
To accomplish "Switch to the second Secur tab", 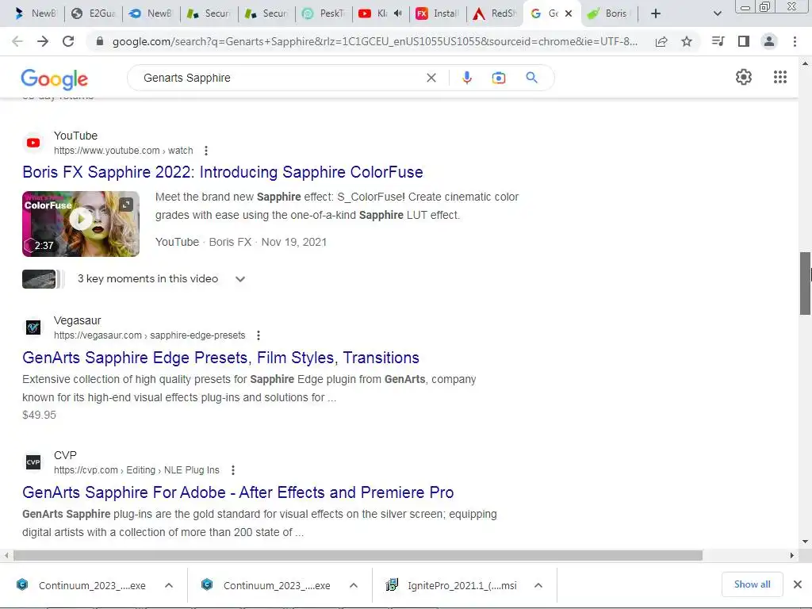I will tap(266, 13).
